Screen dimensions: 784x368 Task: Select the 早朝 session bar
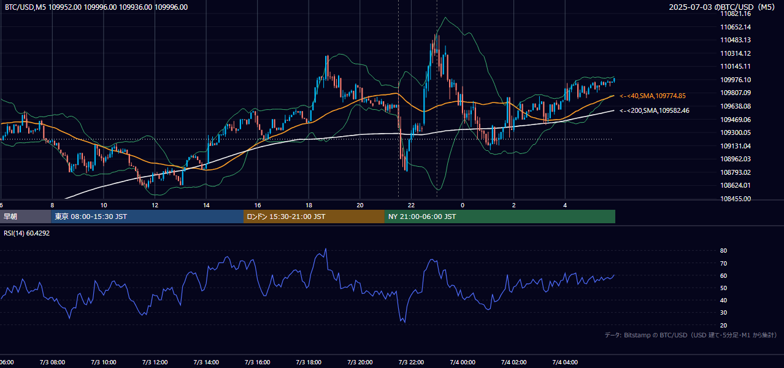pyautogui.click(x=25, y=217)
